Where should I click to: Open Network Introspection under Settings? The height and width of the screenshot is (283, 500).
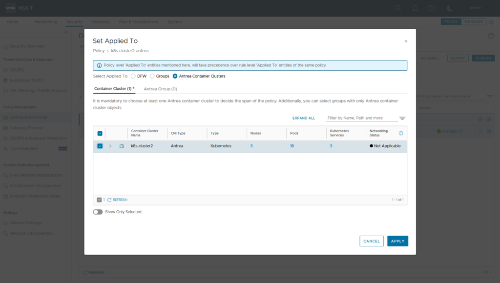click(x=31, y=233)
